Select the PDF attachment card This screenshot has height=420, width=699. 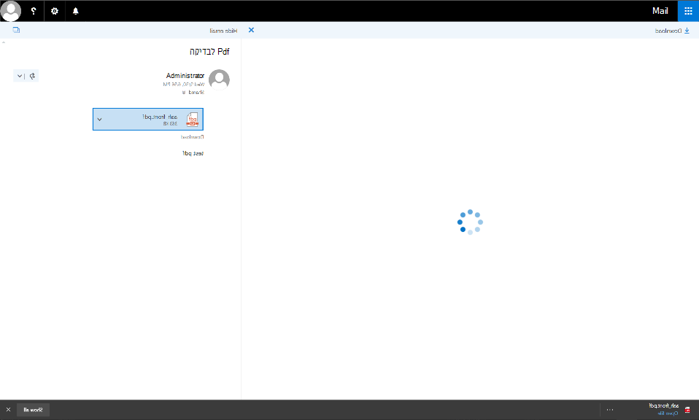pos(148,120)
